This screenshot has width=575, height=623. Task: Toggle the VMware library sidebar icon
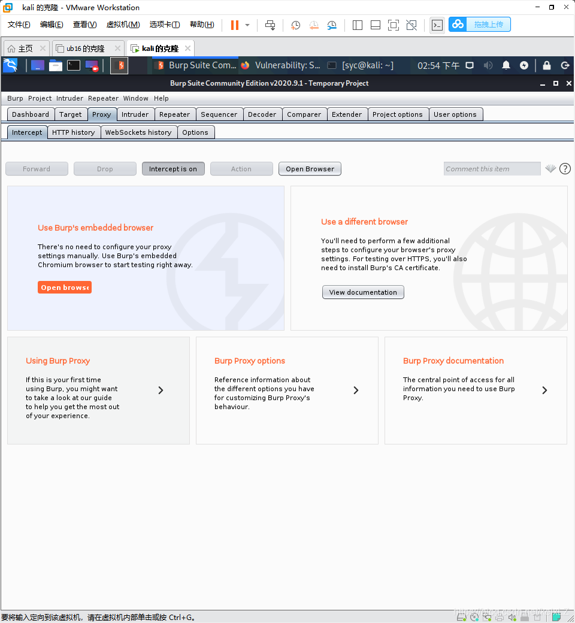click(357, 25)
